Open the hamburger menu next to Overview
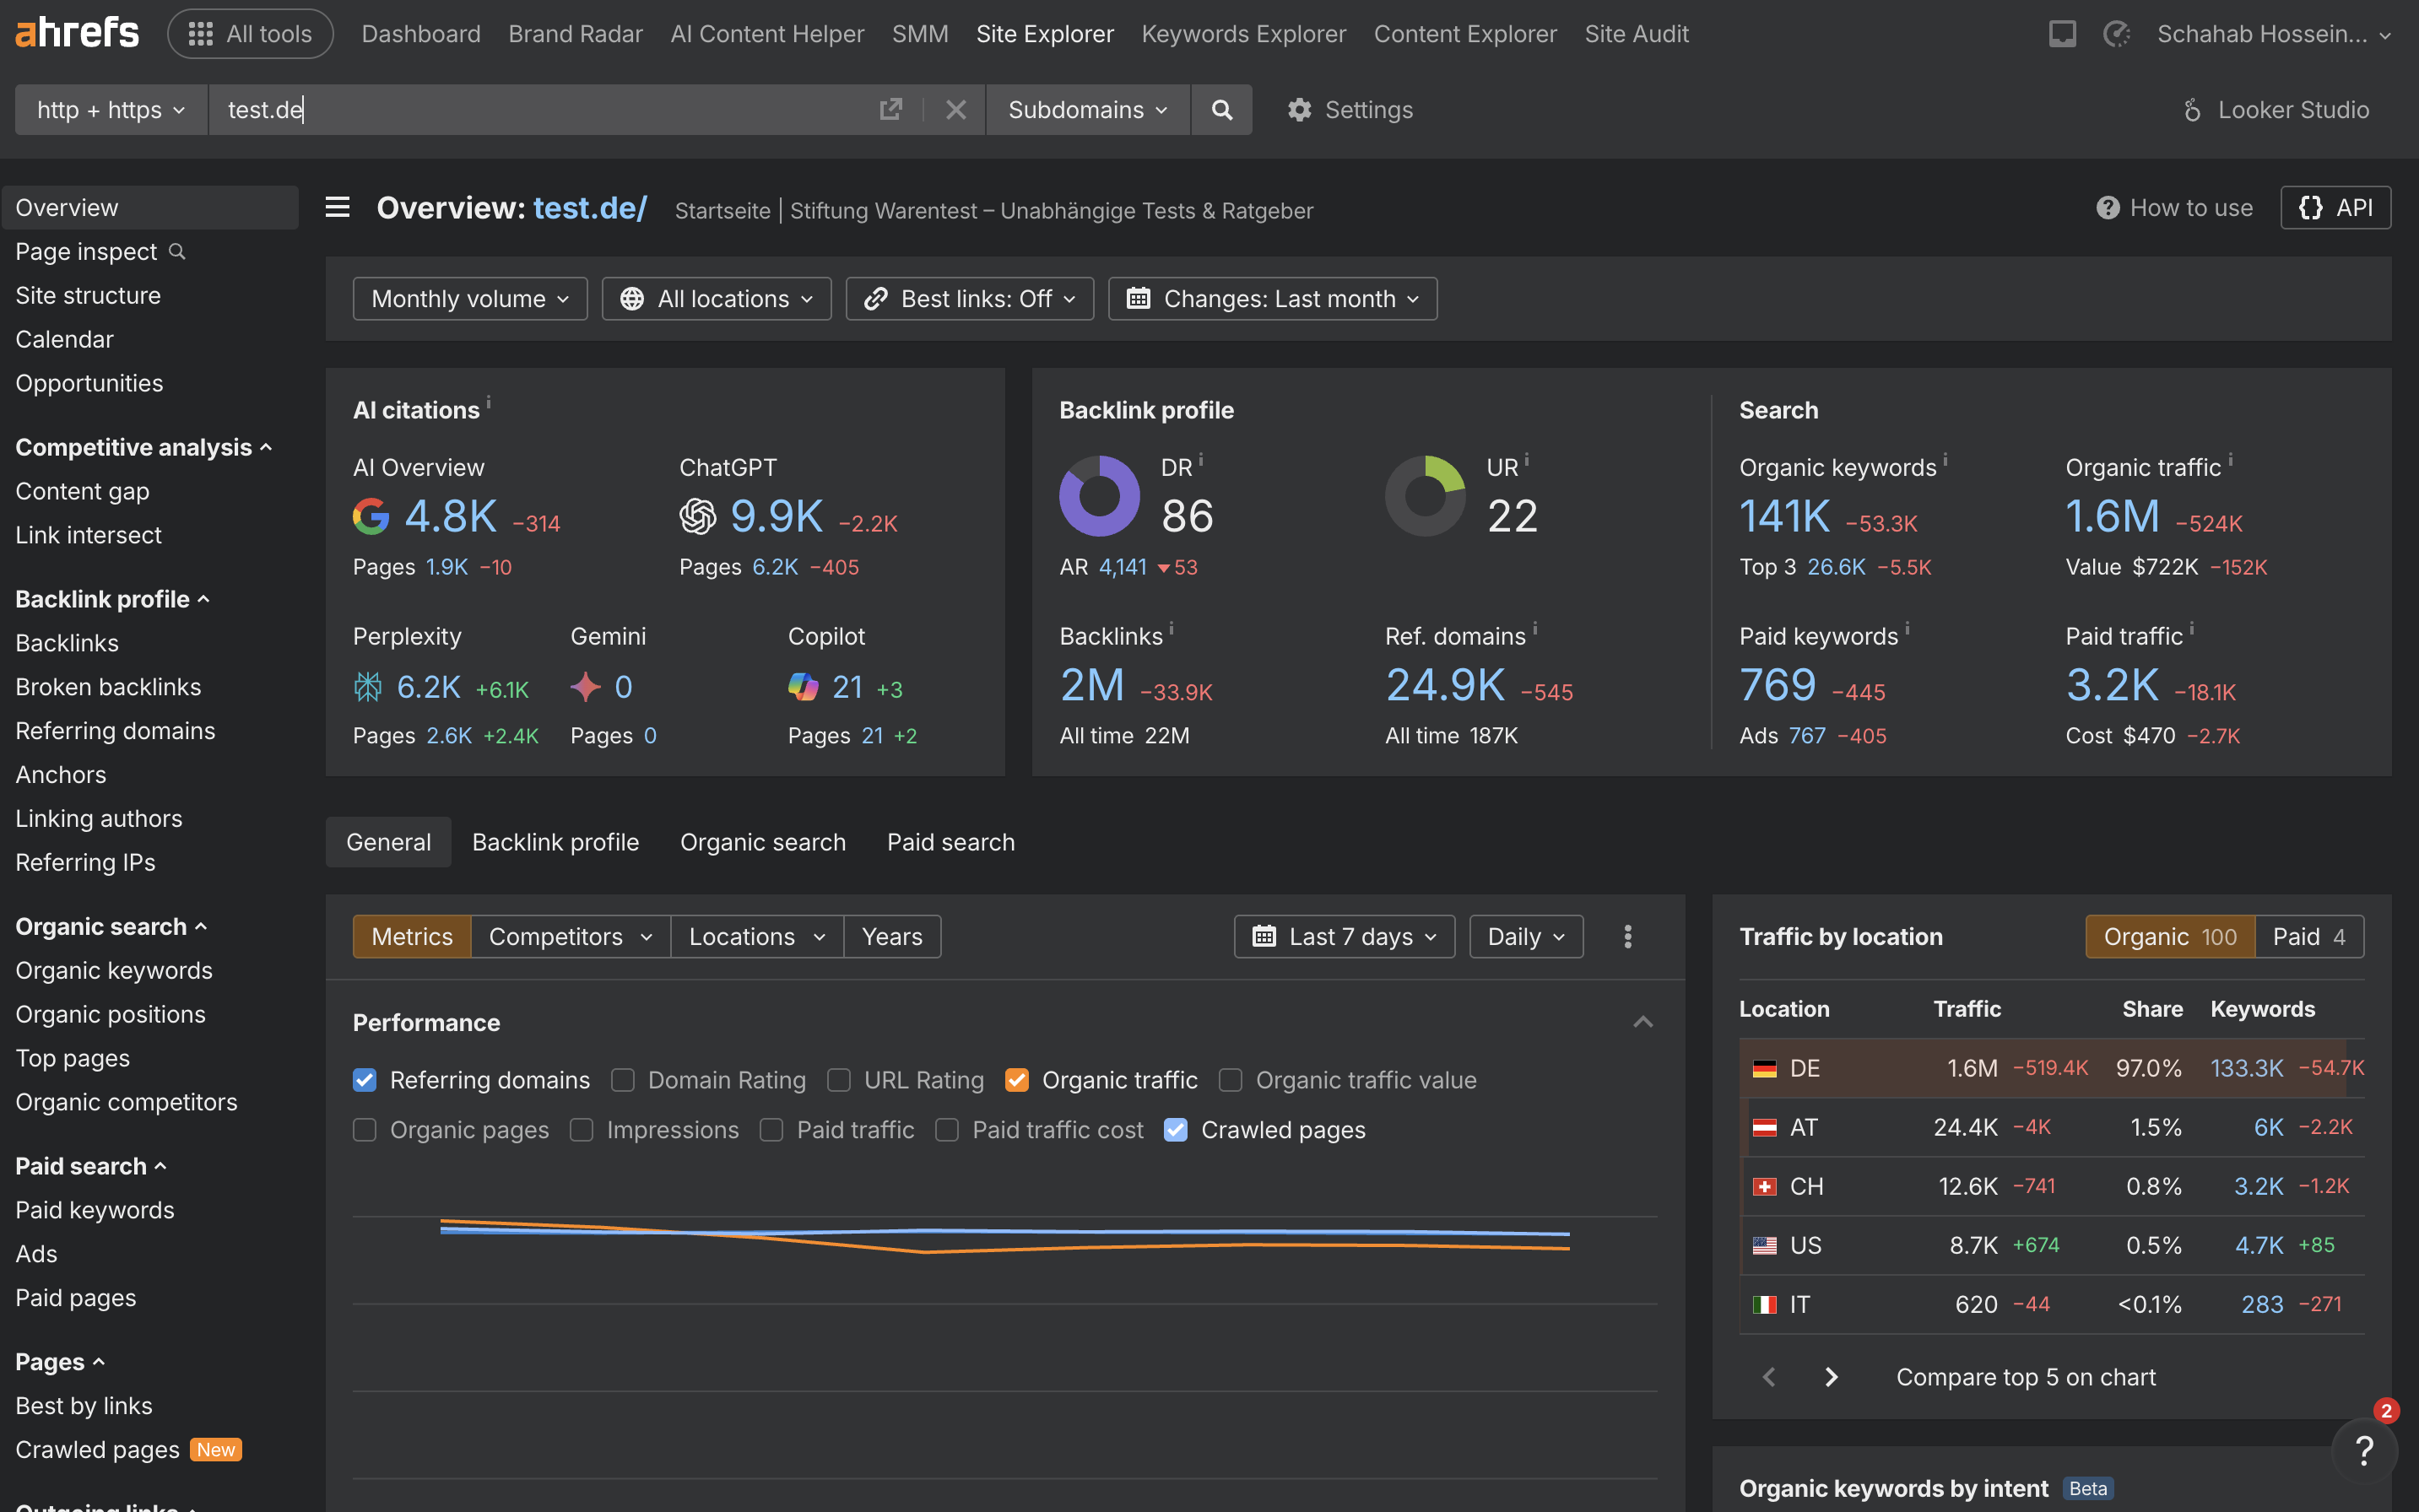The image size is (2419, 1512). tap(337, 207)
